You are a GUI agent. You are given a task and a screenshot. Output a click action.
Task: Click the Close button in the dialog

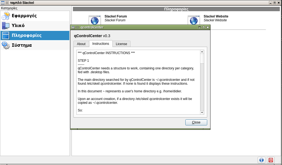[x=196, y=122]
